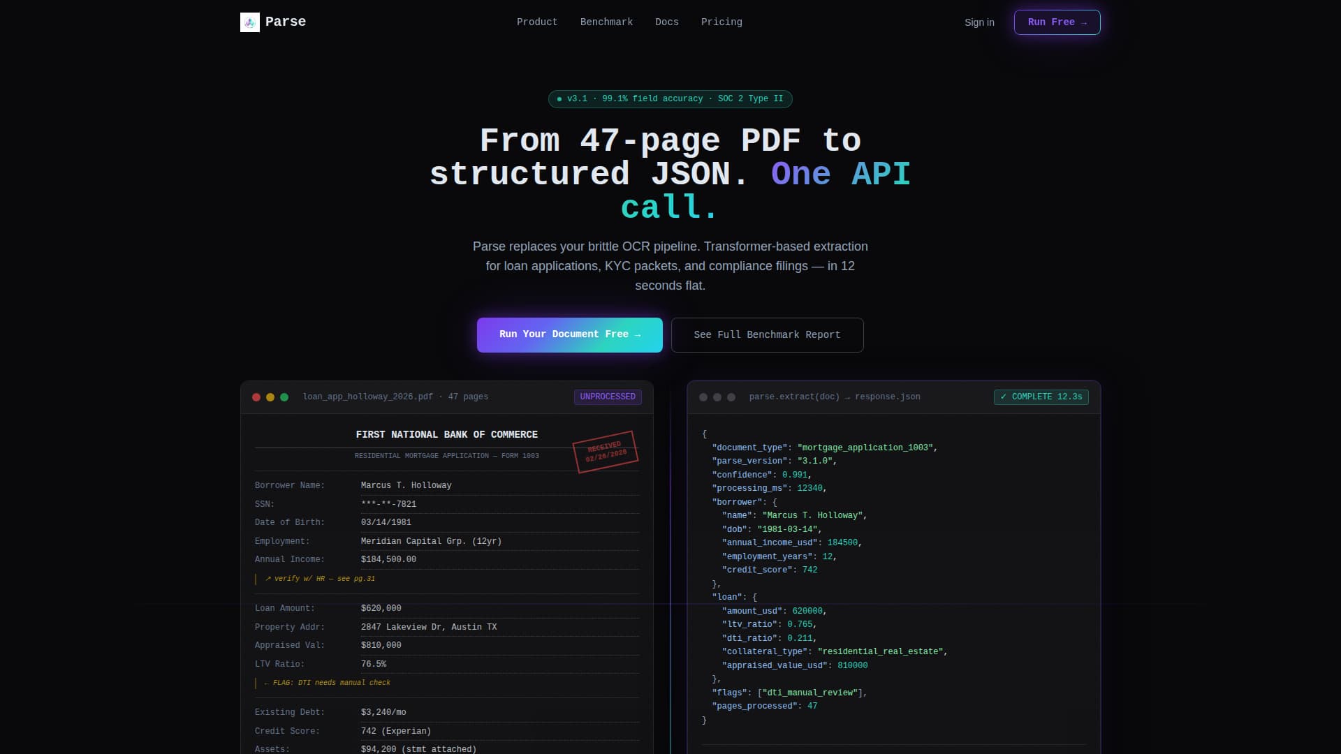Screen dimensions: 1341x754
Task: Click the Parse brand name text
Action: 286,22
